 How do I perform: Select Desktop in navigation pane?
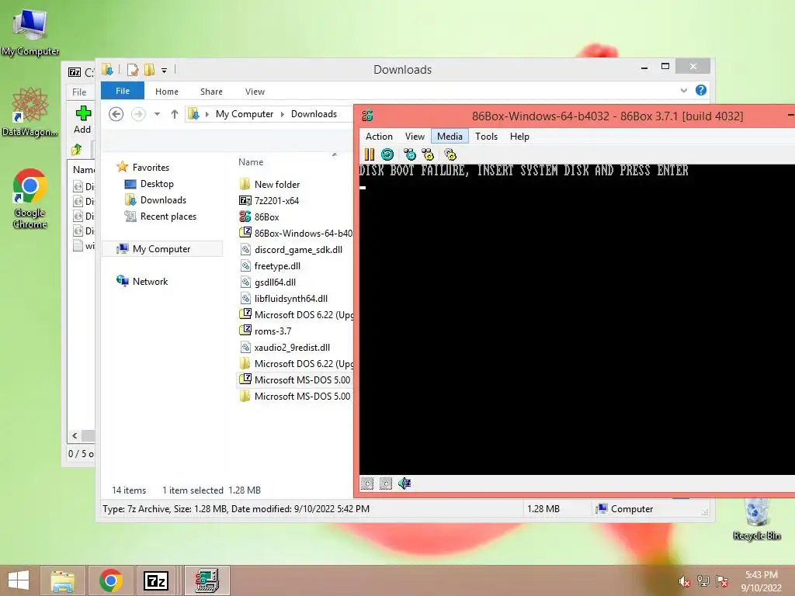[x=157, y=184]
